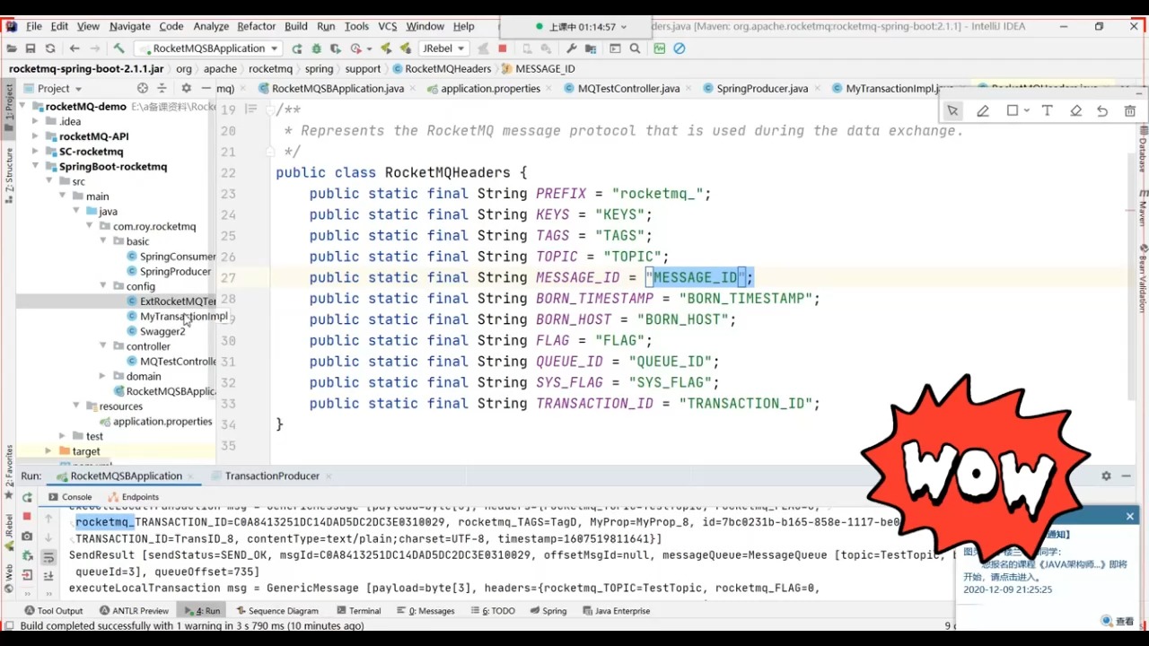
Task: Click the editor vertical scrollbar
Action: [1131, 278]
